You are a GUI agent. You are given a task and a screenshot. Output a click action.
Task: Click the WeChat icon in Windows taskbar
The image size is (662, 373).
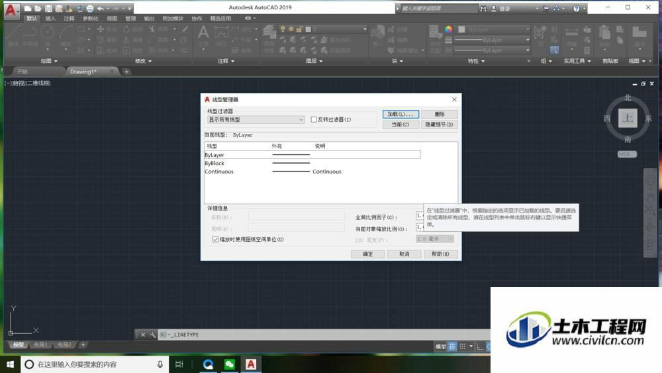[229, 364]
